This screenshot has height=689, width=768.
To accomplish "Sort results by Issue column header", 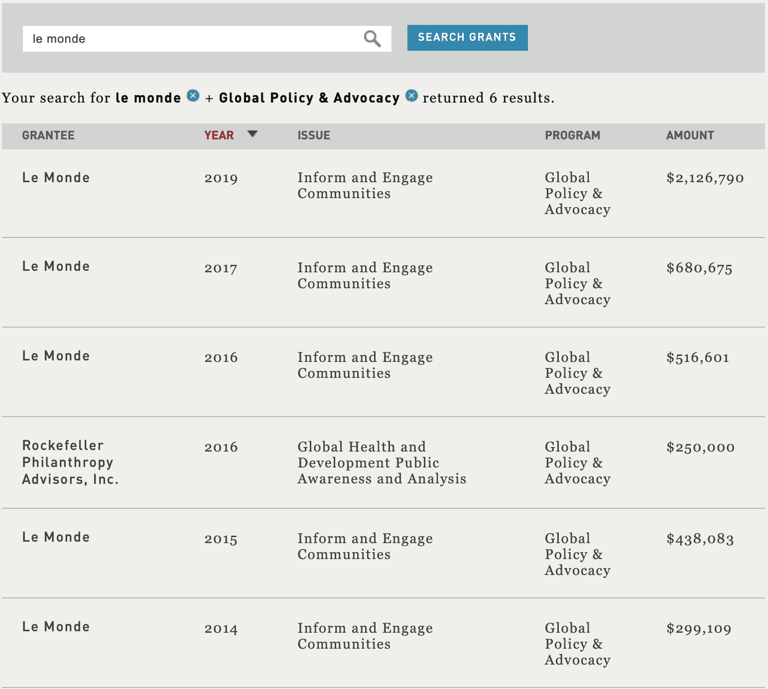I will pyautogui.click(x=314, y=135).
